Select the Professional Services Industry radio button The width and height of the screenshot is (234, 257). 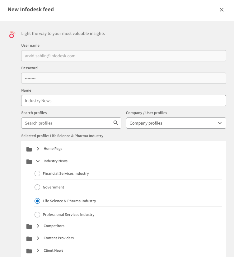pyautogui.click(x=37, y=214)
